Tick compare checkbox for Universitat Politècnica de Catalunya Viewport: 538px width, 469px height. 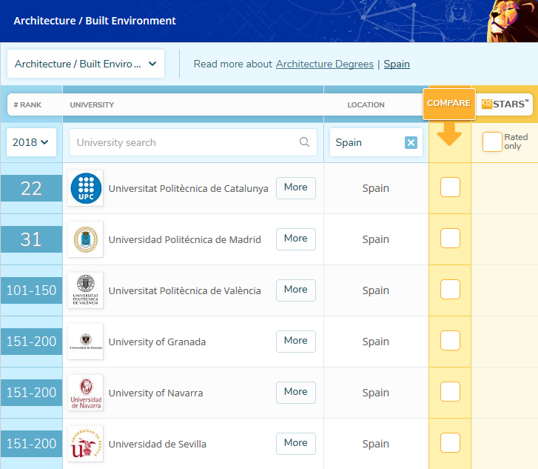coord(450,187)
